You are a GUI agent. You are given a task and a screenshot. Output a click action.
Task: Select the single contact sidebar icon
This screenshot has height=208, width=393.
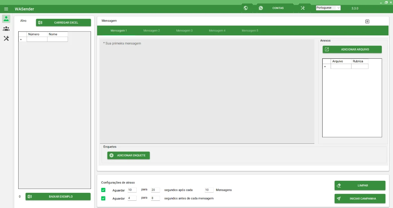(x=6, y=19)
